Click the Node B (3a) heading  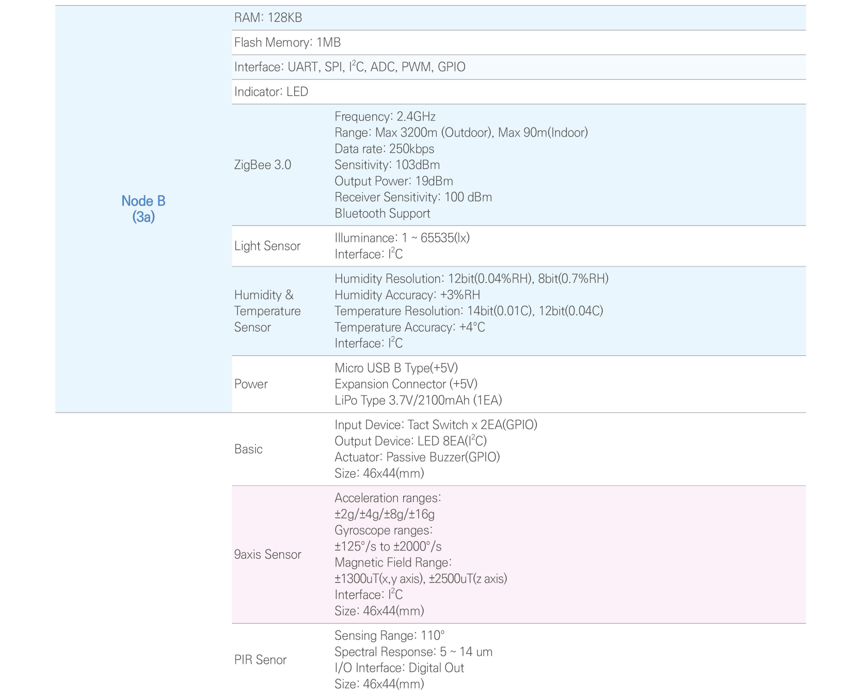pyautogui.click(x=144, y=209)
